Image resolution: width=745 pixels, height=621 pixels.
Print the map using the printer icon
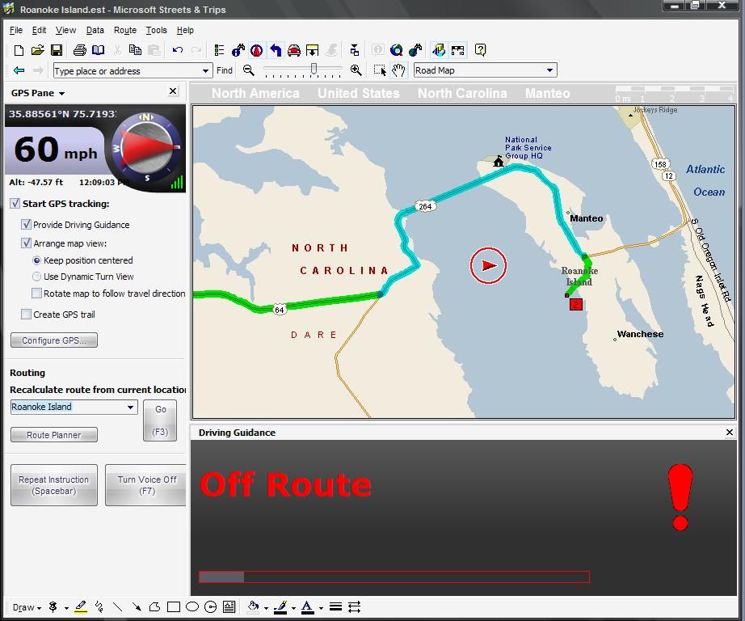pyautogui.click(x=80, y=50)
